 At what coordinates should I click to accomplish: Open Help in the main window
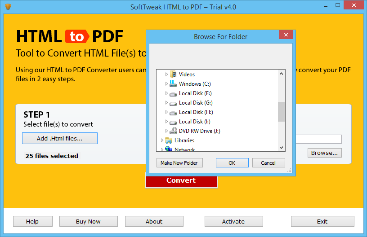click(x=32, y=221)
